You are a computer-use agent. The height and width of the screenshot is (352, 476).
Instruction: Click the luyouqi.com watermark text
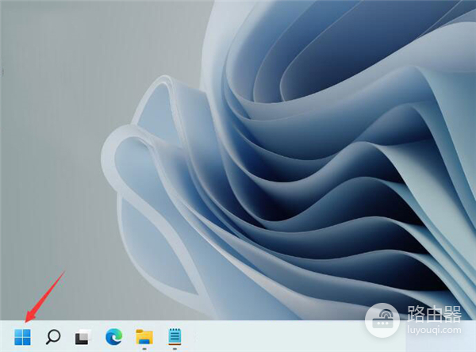(437, 339)
